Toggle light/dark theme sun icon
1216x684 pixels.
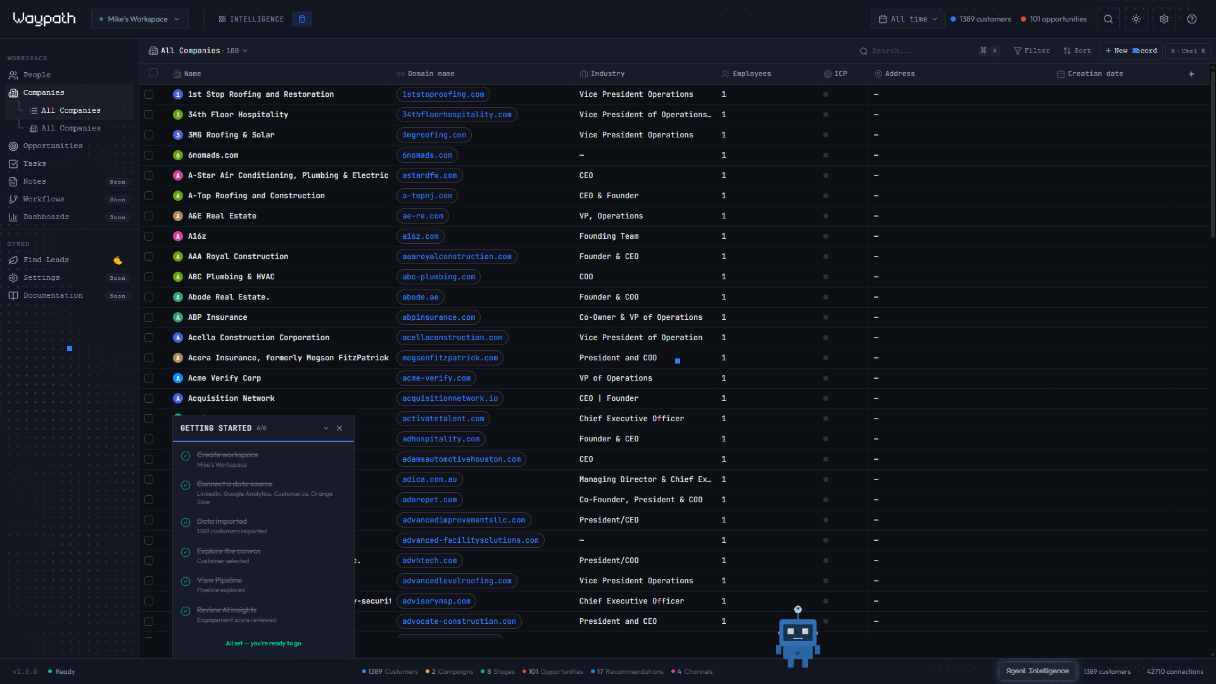(x=1136, y=19)
